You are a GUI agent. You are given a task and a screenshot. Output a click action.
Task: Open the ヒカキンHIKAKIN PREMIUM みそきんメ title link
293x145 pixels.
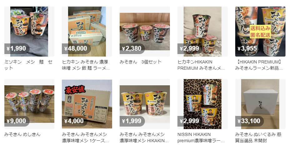(x=201, y=65)
